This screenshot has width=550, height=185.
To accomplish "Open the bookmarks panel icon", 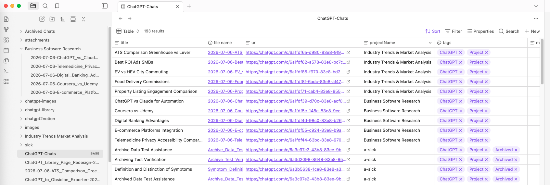I will click(57, 6).
